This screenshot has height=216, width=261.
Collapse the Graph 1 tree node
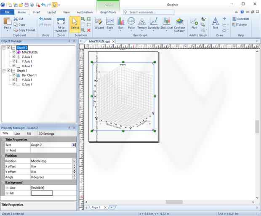pos(4,71)
